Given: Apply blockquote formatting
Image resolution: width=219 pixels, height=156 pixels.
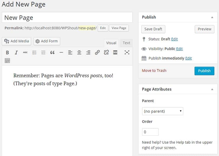Looking at the screenshot, I should (52, 53).
